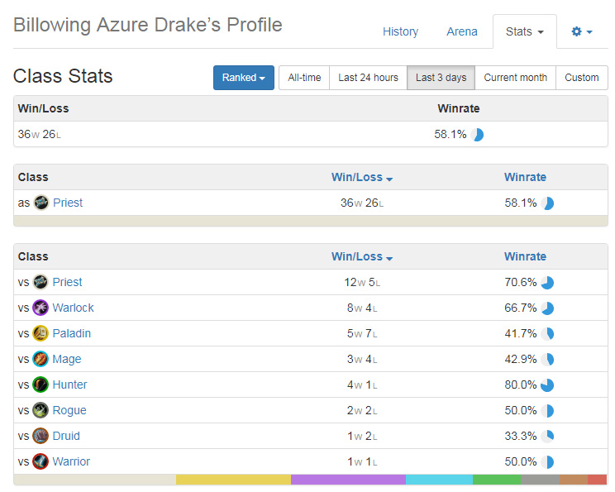
Task: Click the red Warrior bar segment
Action: pyautogui.click(x=598, y=480)
